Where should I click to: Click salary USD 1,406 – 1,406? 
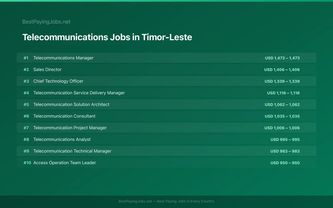282,70
